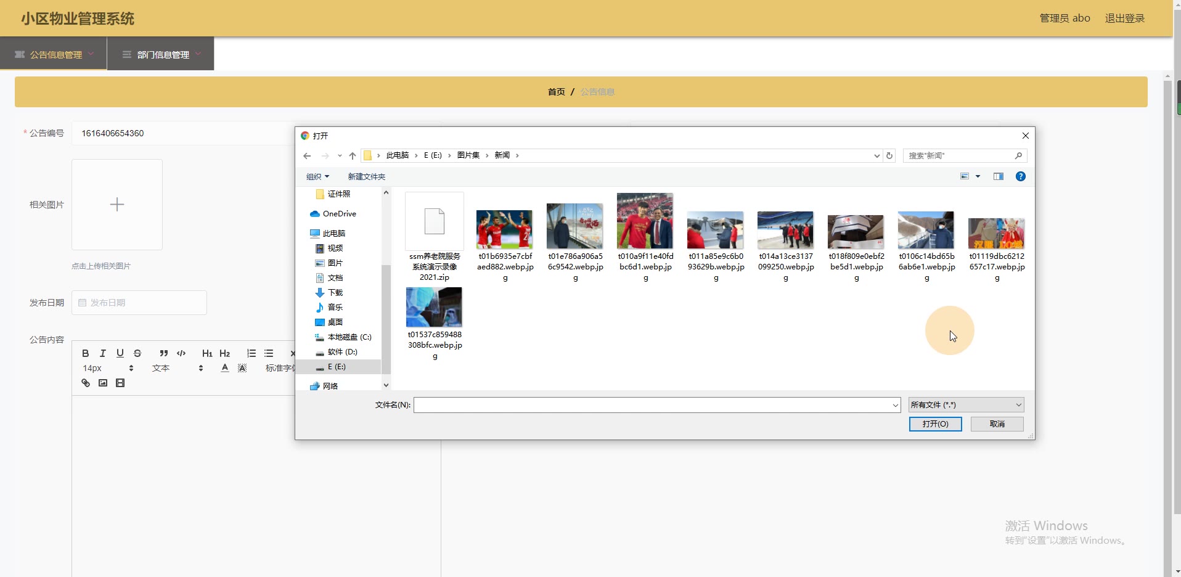
Task: Click the insert video icon
Action: click(120, 383)
